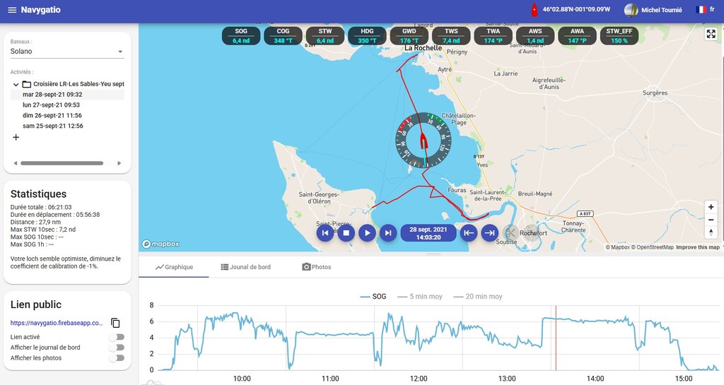Stop track playback
Screen dimensions: 724x385
pos(346,232)
